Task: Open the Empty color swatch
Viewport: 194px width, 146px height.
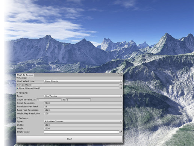Action: (81, 132)
